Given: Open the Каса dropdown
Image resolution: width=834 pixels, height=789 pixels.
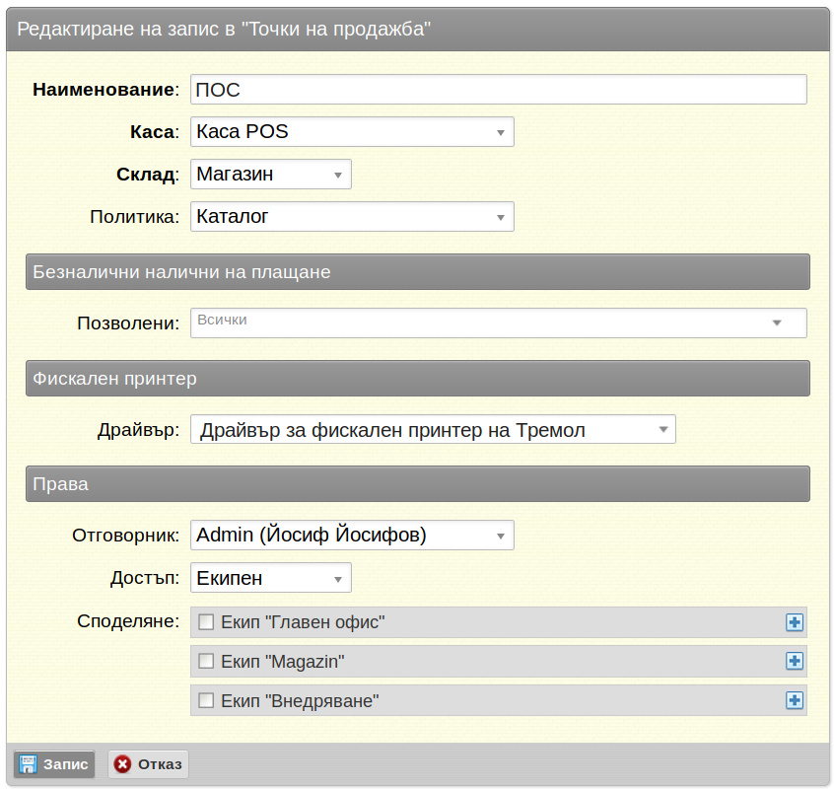Looking at the screenshot, I should (x=352, y=132).
